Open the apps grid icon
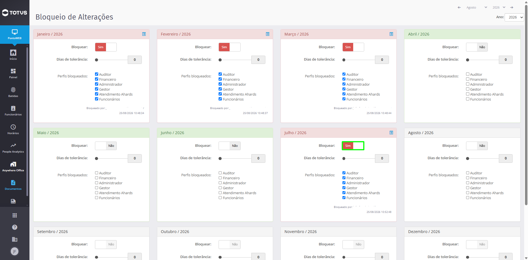Viewport: 528px width, 260px height. pos(15,215)
